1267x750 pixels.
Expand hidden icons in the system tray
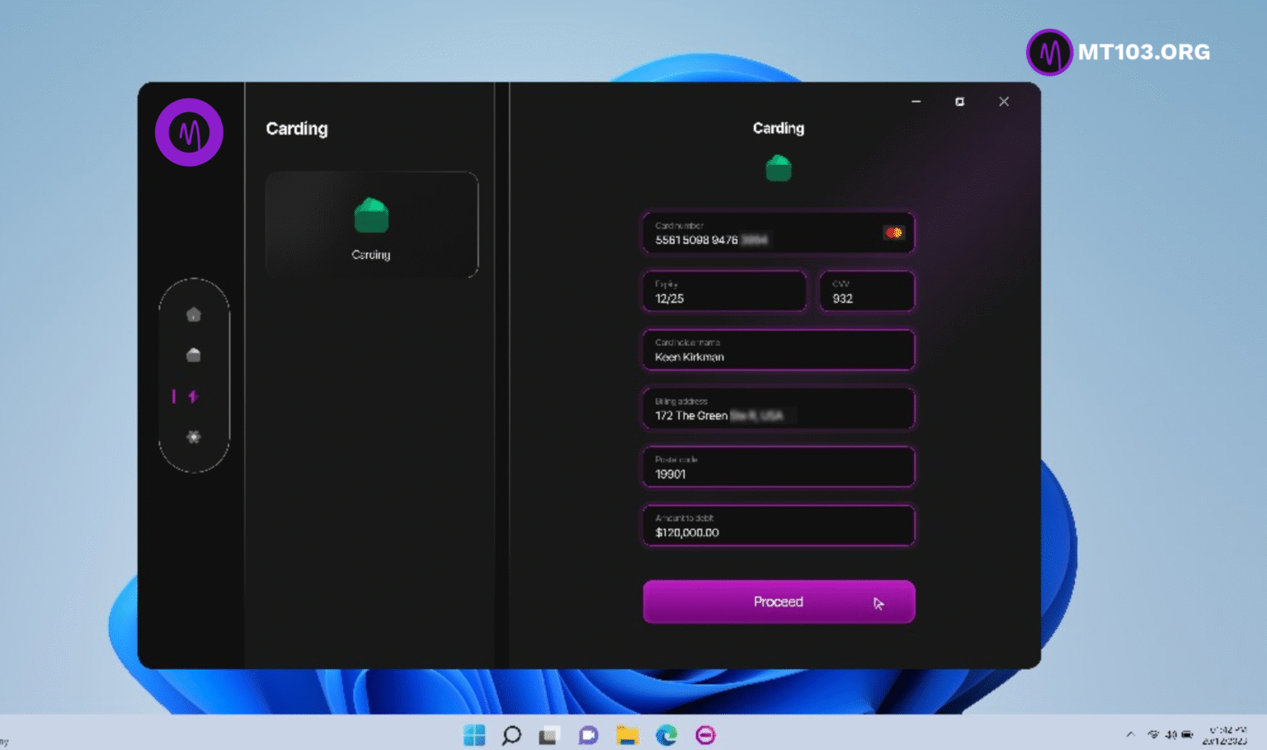click(x=1130, y=733)
